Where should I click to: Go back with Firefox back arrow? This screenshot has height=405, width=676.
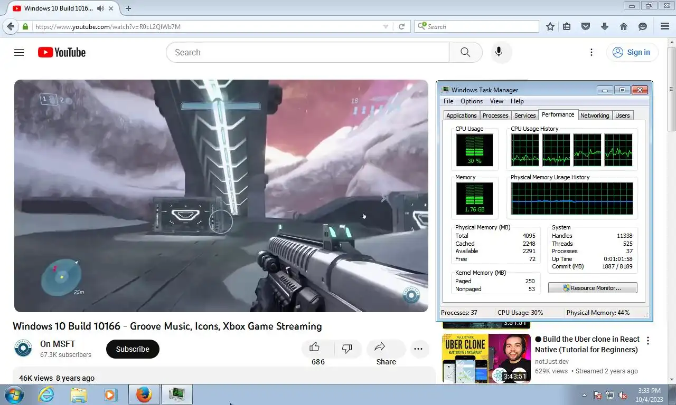tap(11, 26)
